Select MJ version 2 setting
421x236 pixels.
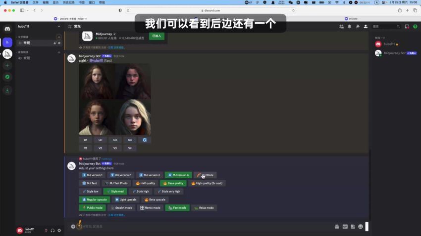[x=121, y=175]
